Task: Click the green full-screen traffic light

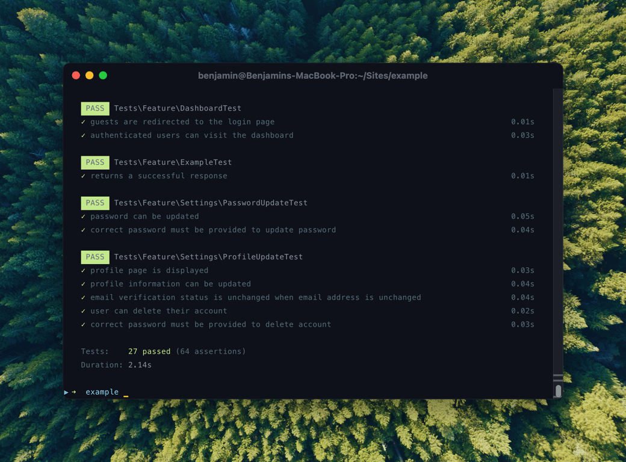Action: 103,75
